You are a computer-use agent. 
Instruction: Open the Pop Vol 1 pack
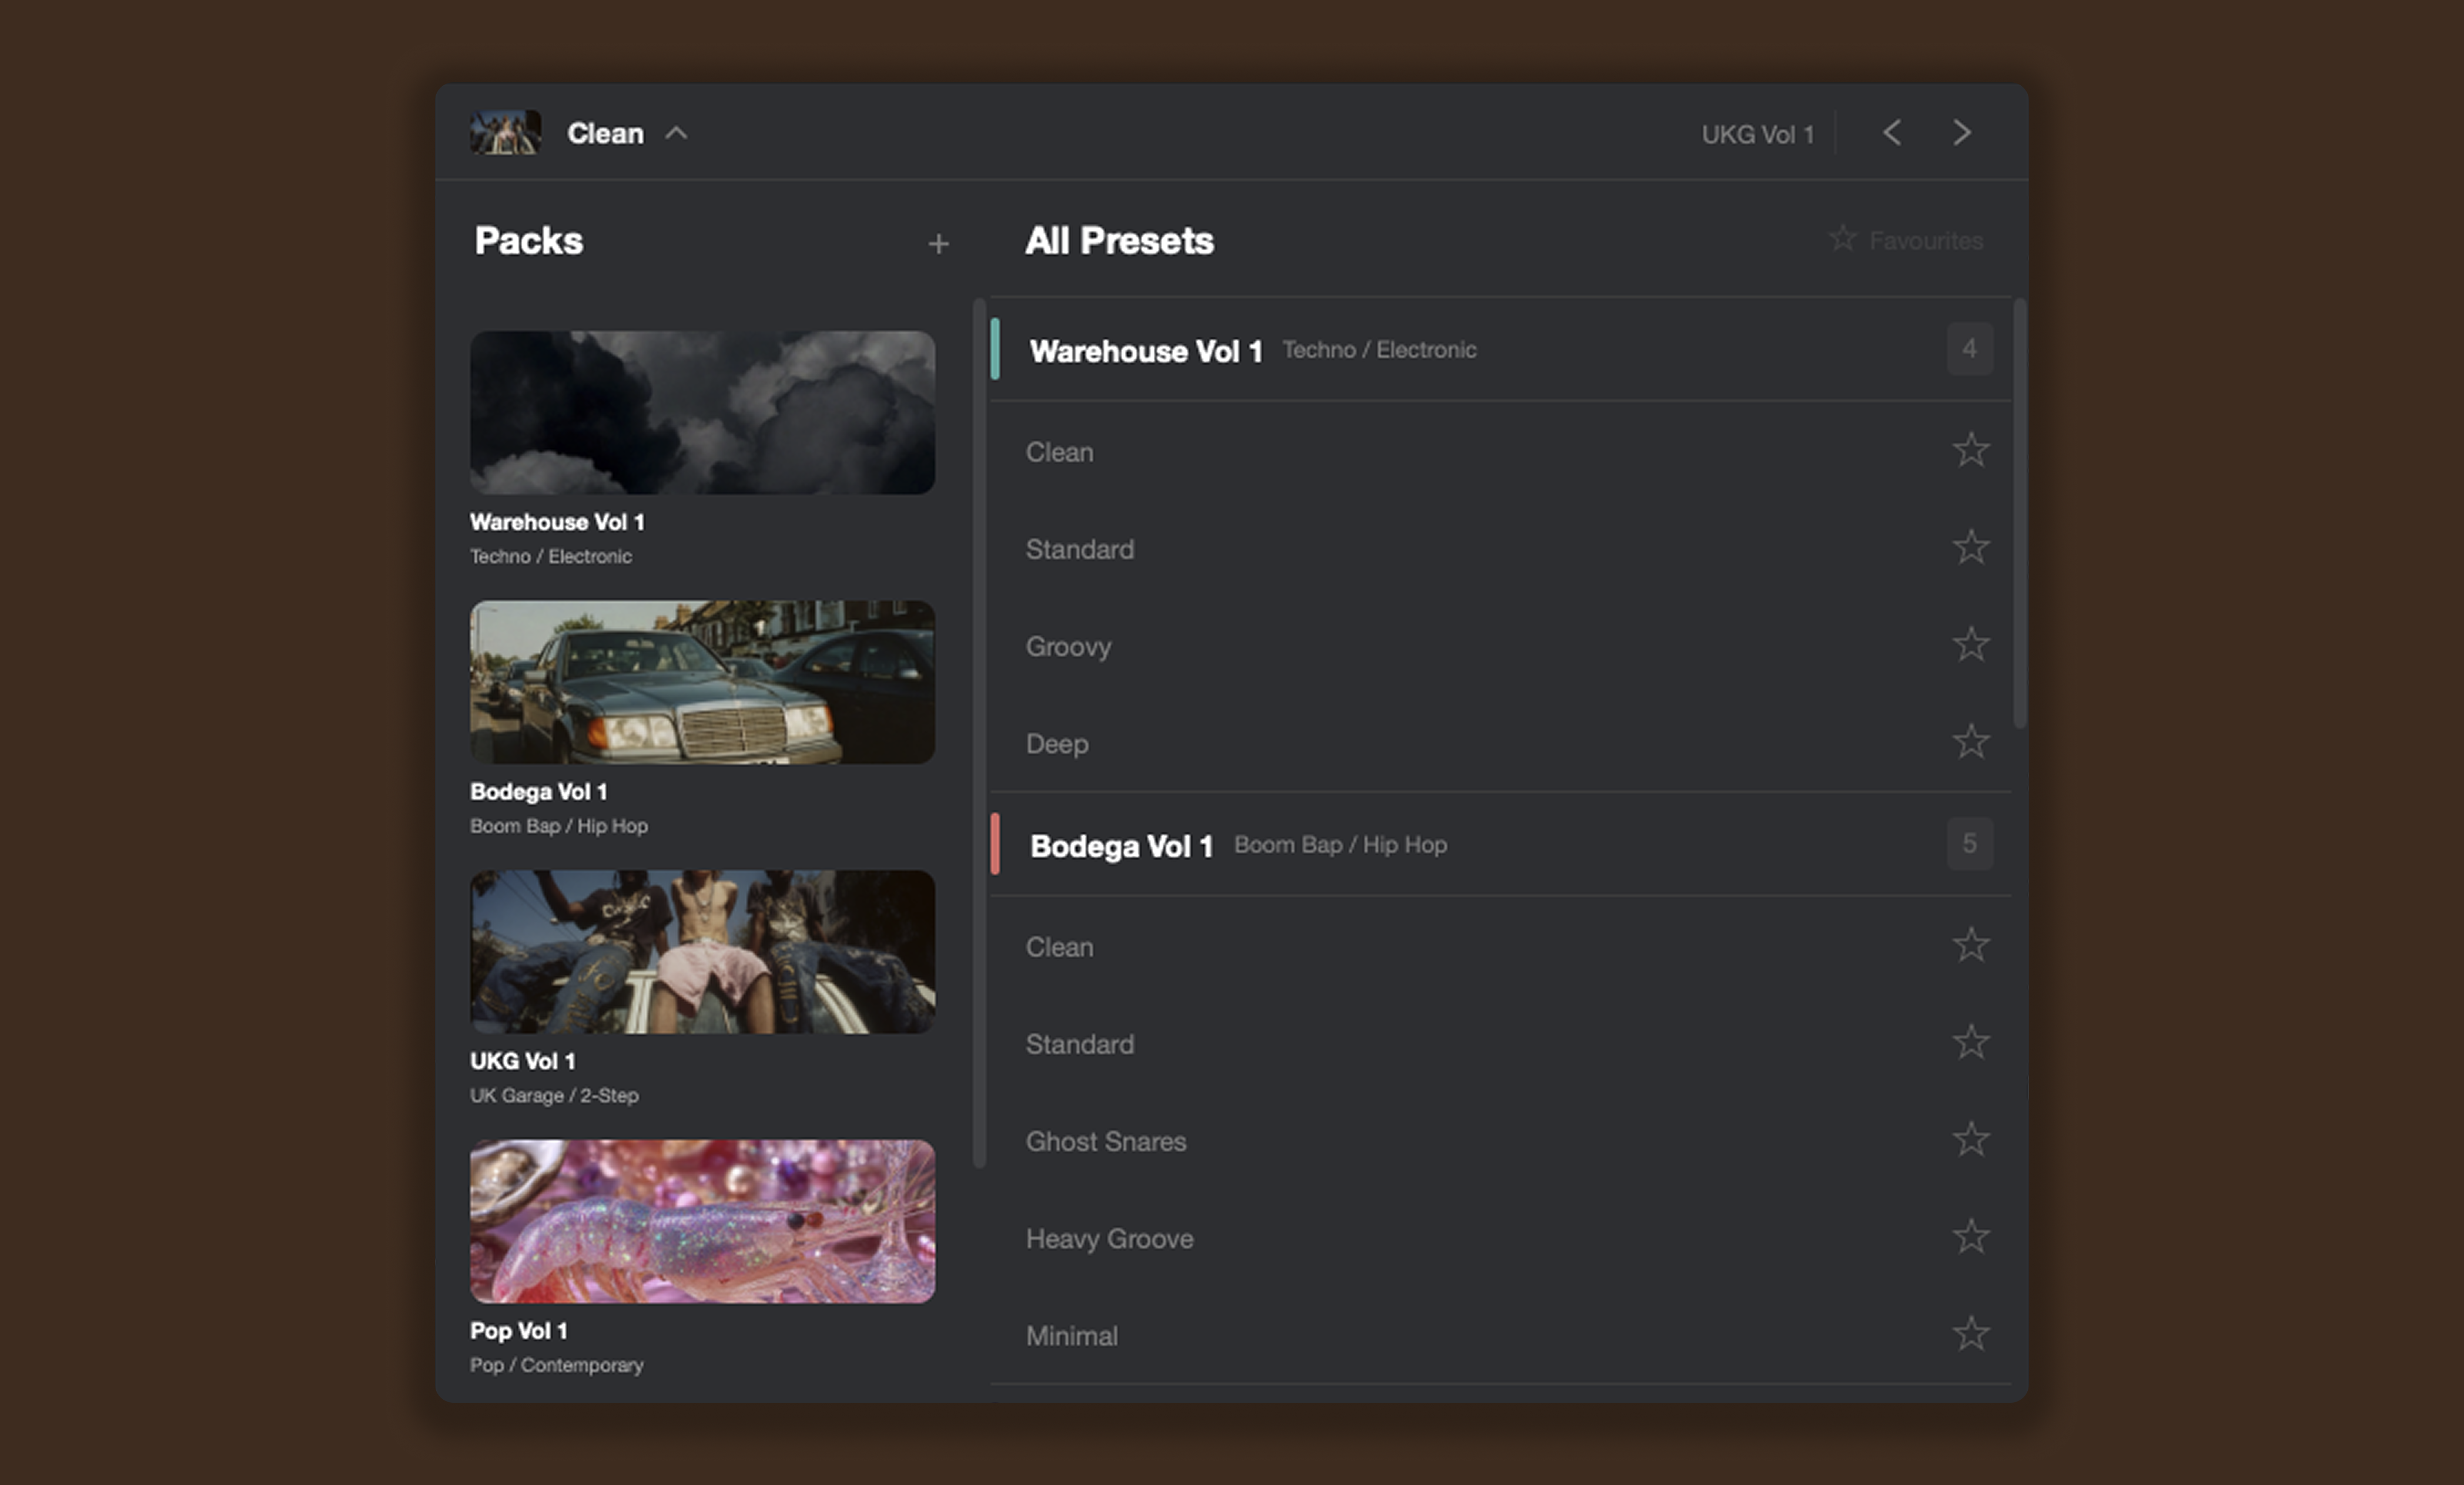[x=702, y=1221]
